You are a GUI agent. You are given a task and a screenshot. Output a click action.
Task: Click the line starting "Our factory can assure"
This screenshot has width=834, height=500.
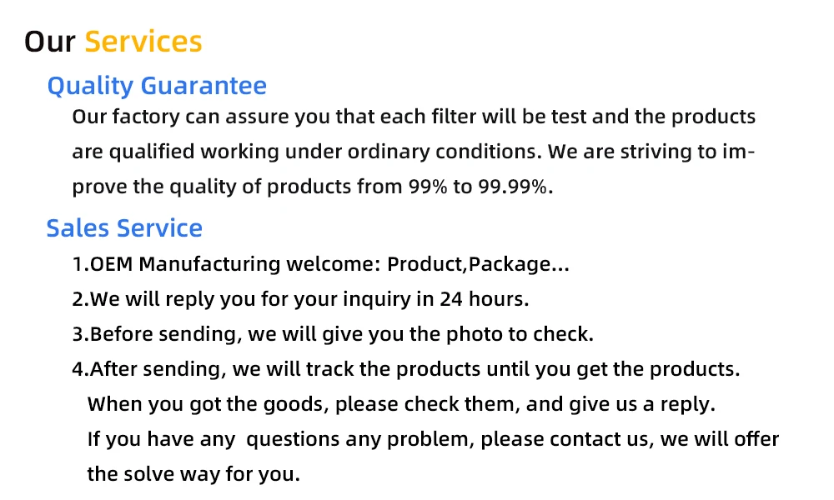point(414,117)
